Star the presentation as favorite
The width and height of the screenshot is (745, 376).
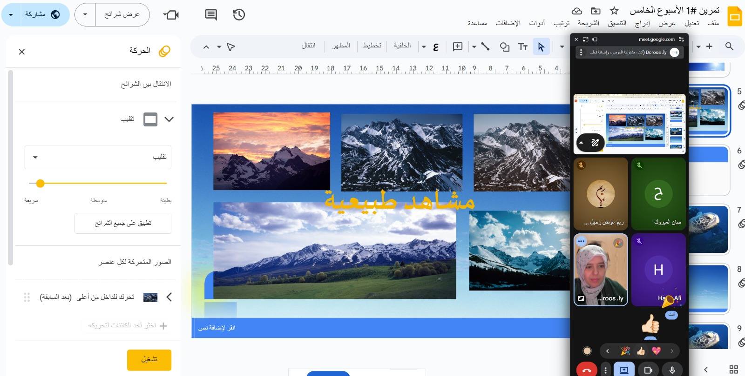pos(614,11)
